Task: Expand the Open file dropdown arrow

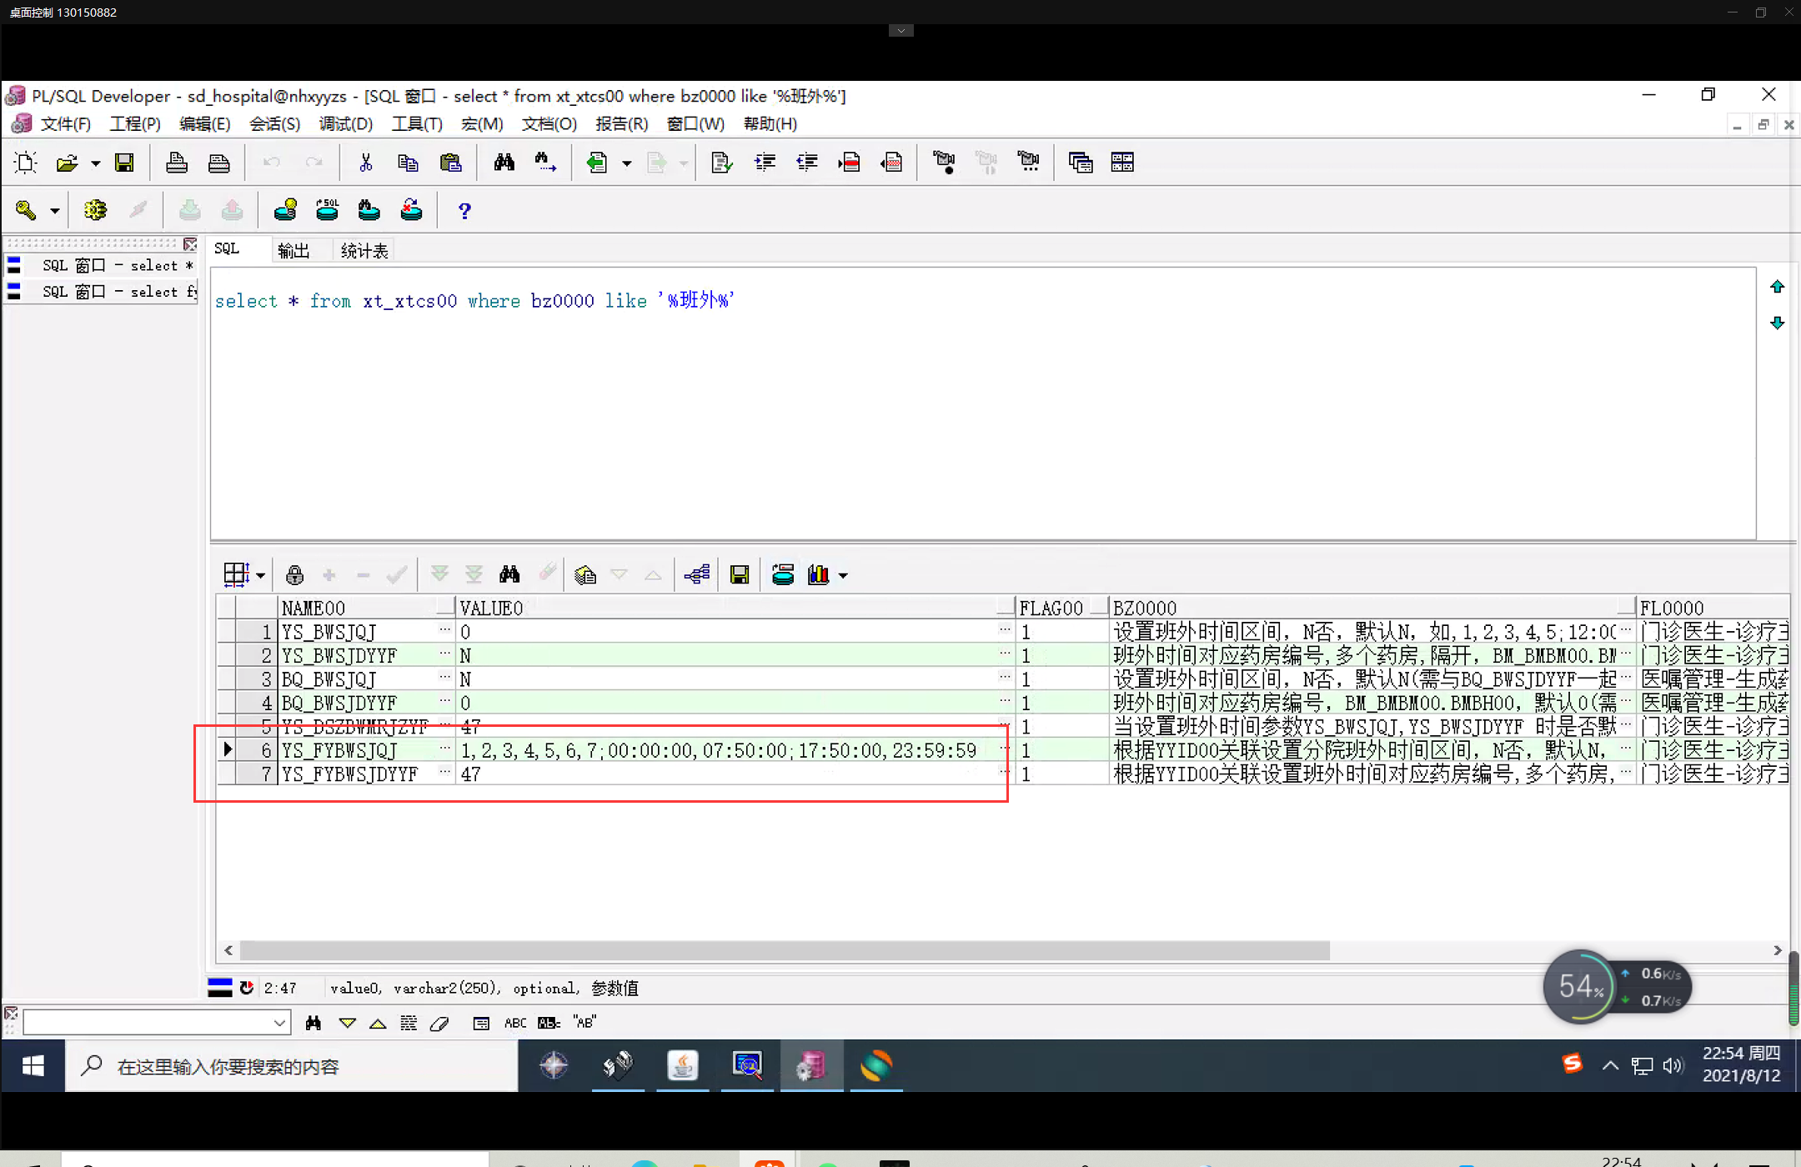Action: pyautogui.click(x=96, y=163)
